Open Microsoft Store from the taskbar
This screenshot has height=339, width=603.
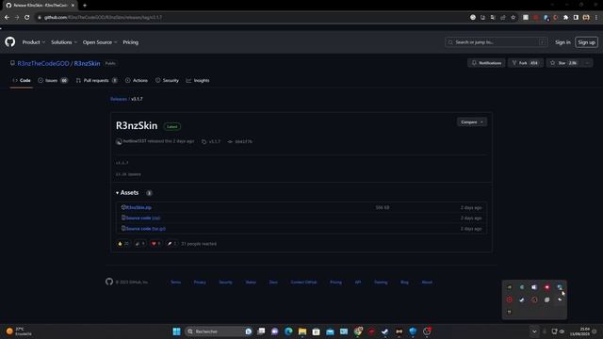click(x=317, y=331)
